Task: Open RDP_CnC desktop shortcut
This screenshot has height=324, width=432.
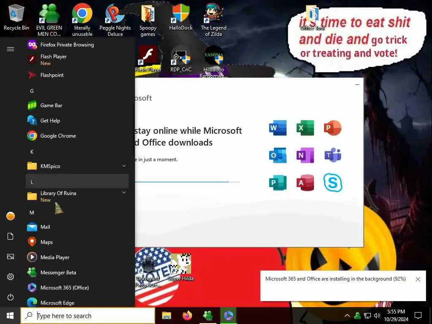Action: click(181, 59)
